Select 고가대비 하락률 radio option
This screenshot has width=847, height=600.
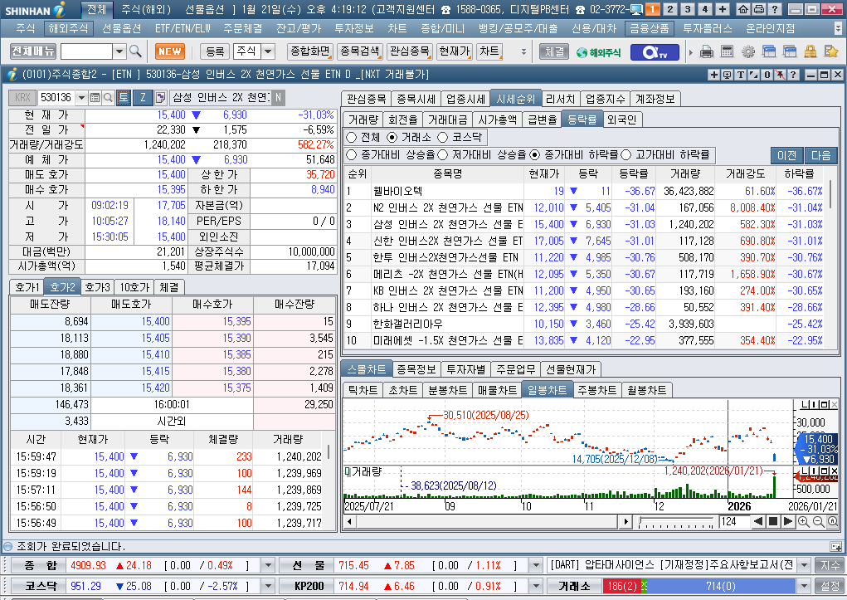coord(626,155)
